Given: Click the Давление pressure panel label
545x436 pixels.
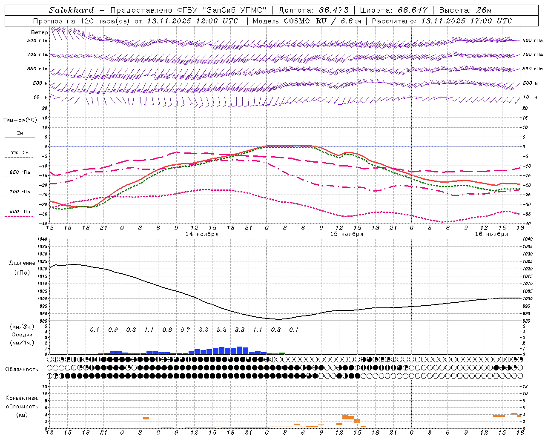Looking at the screenshot, I should click(22, 263).
